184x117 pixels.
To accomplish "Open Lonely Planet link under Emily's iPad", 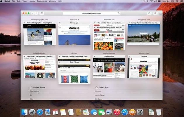I will [x=100, y=95].
